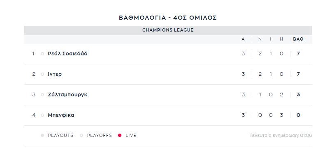
Task: Click the PLAYOFFS legend label
Action: pyautogui.click(x=99, y=135)
